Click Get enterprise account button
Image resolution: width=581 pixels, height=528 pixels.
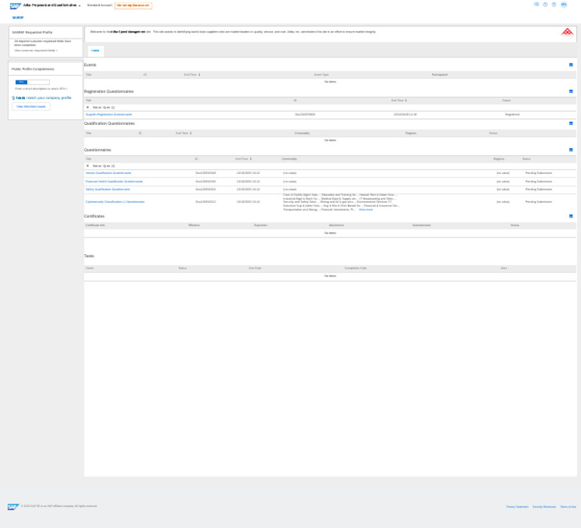pos(133,5)
